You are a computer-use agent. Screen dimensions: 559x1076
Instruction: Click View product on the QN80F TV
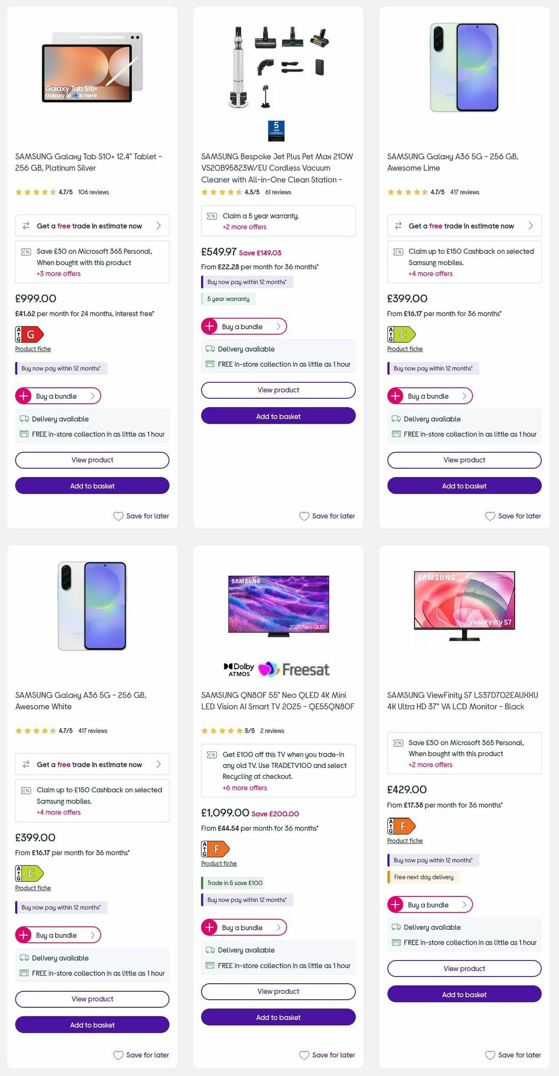click(278, 992)
